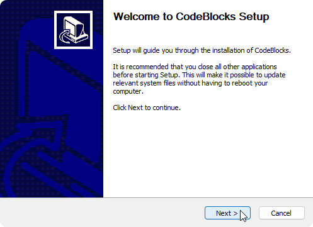Click the "Welcome to CodeBlocks Setup" heading
This screenshot has width=313, height=227.
[191, 16]
